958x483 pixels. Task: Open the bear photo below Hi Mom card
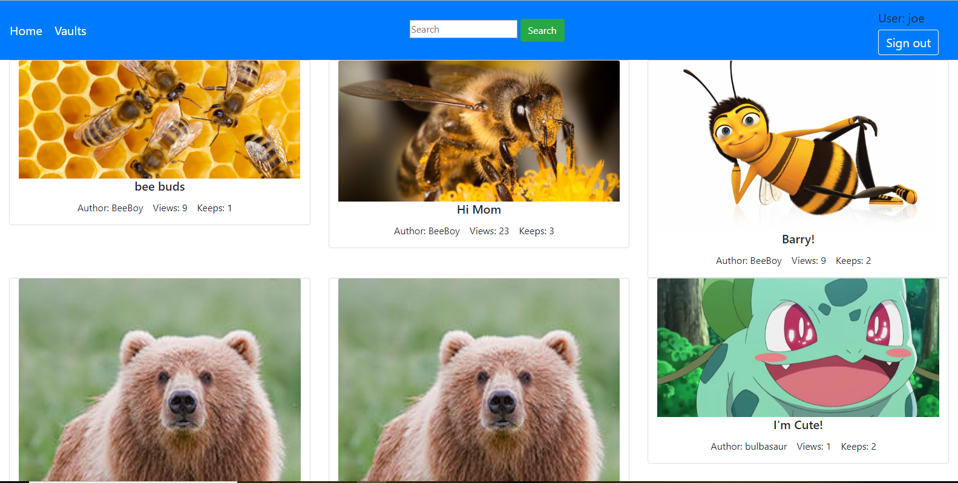(479, 380)
